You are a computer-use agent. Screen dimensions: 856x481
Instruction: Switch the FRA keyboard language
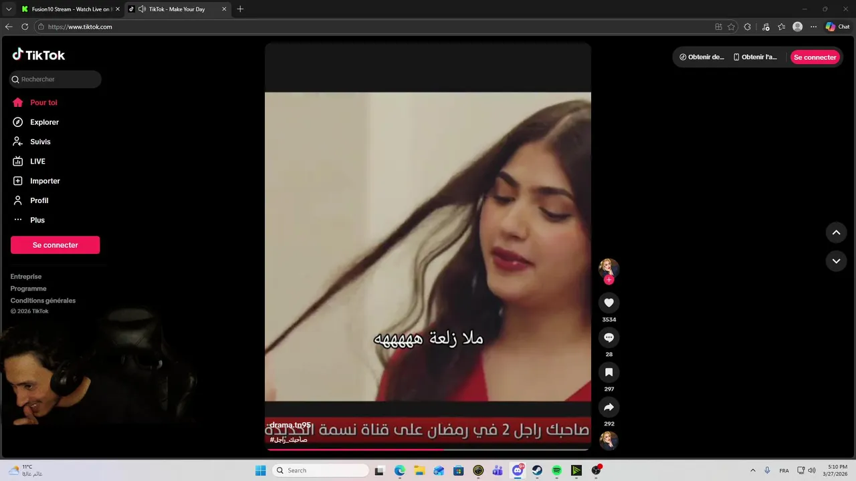[784, 470]
